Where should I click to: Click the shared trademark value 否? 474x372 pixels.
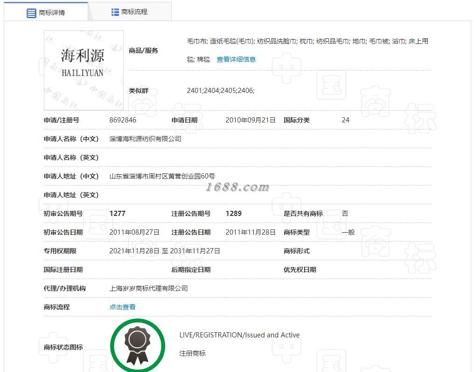coord(345,214)
